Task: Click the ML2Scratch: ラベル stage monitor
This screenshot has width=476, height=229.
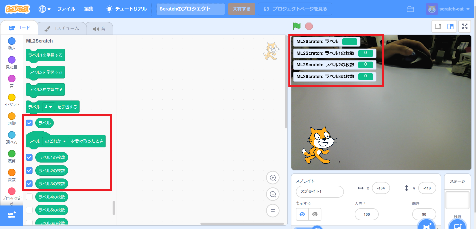Action: (x=327, y=42)
